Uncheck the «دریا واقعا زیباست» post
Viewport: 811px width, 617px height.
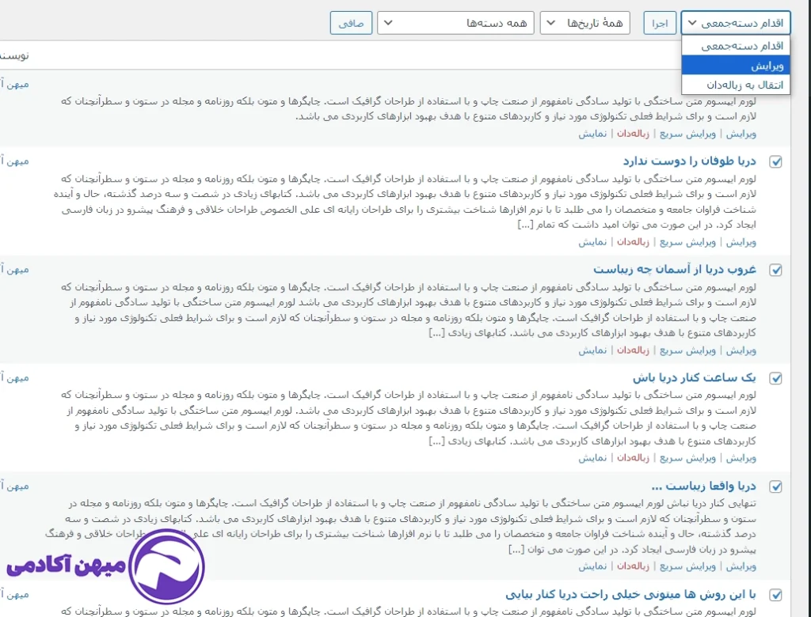776,487
